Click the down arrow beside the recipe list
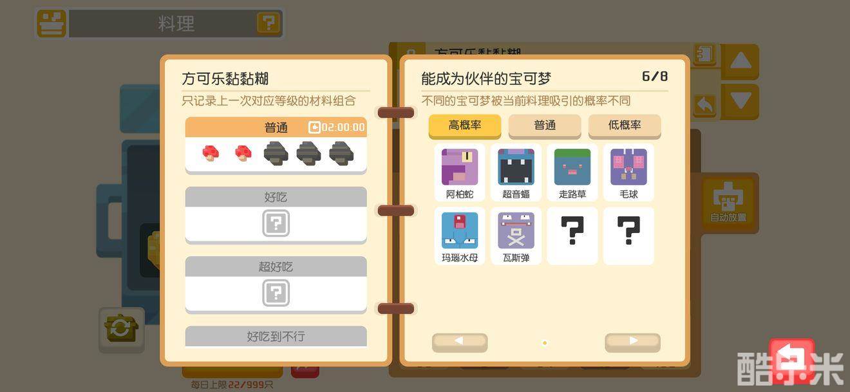850x392 pixels. pyautogui.click(x=740, y=101)
